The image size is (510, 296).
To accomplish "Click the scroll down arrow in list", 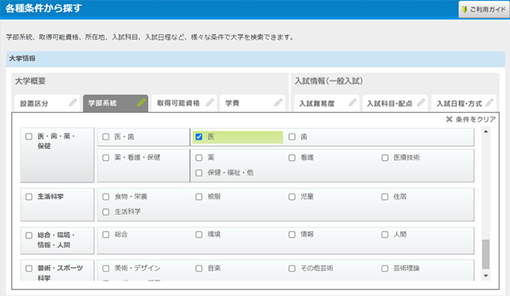I will (x=486, y=276).
